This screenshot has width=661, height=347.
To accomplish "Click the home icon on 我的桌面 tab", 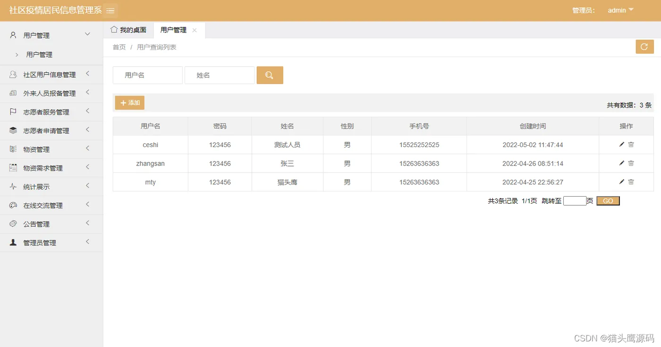I will click(x=114, y=29).
